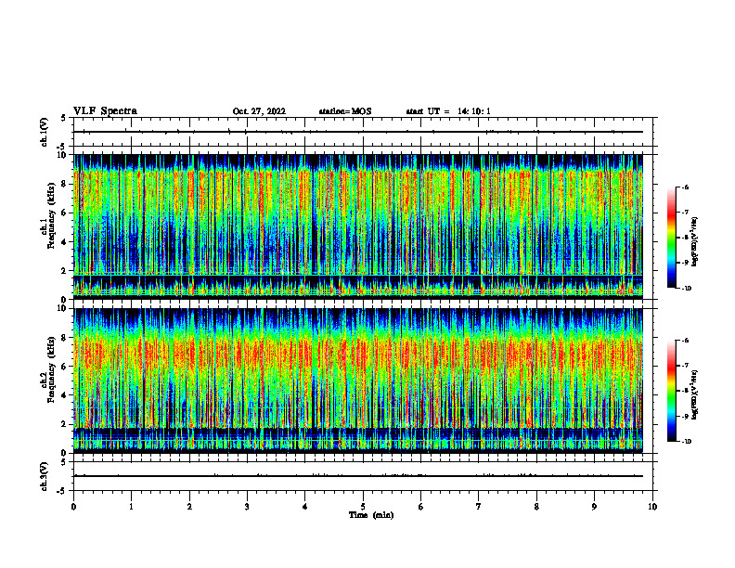Screen dimensions: 735x568
Task: Click the "5" tick on ch.1(V) axis
Action: [64, 118]
